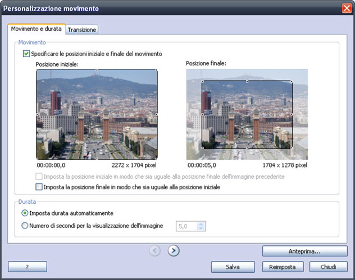This screenshot has height=280, width=355.
Task: Select top-left handle of final position frame
Action: point(203,82)
